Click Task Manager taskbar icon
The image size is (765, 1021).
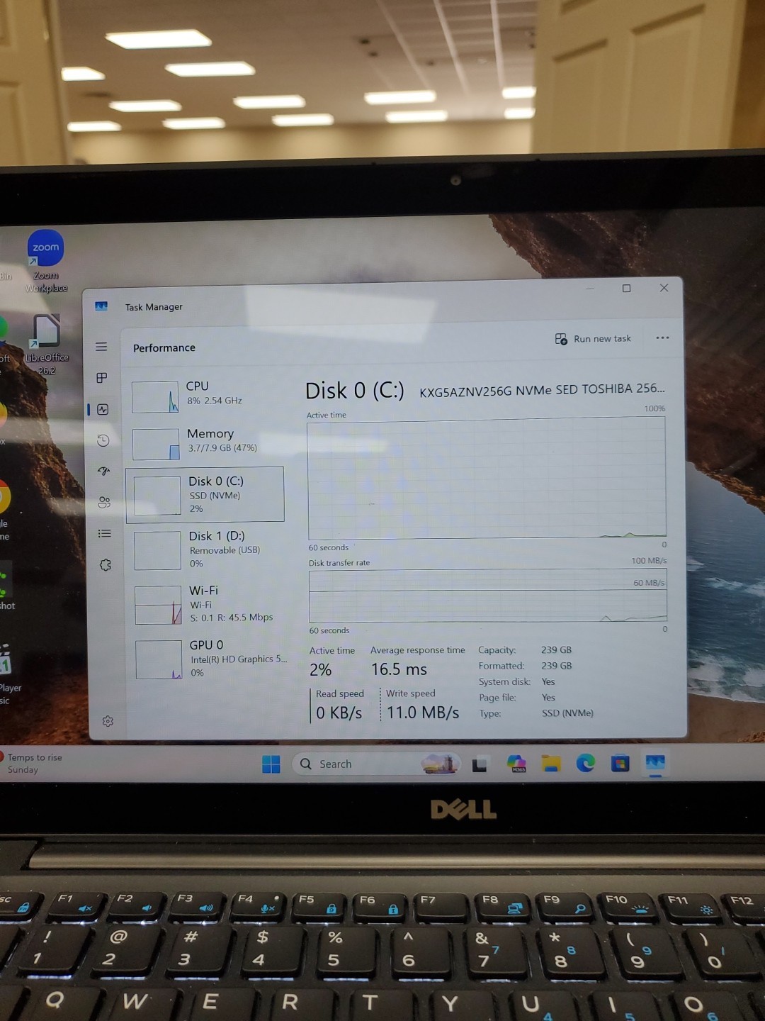655,763
